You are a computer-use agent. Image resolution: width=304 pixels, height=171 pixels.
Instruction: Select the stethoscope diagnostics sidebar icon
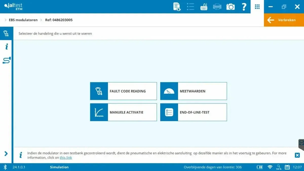6,33
